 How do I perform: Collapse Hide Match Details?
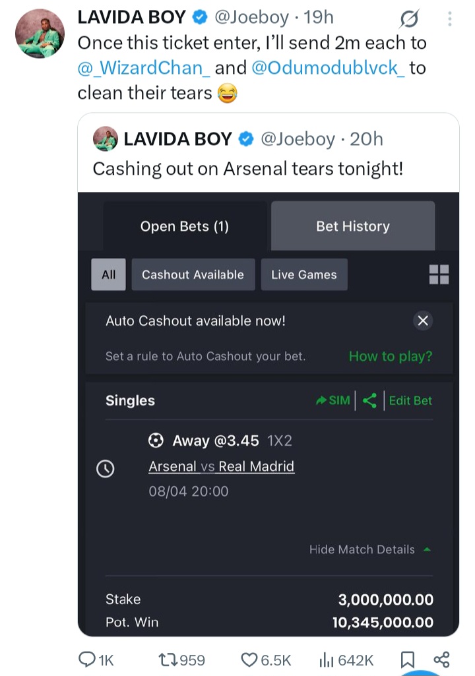click(369, 549)
